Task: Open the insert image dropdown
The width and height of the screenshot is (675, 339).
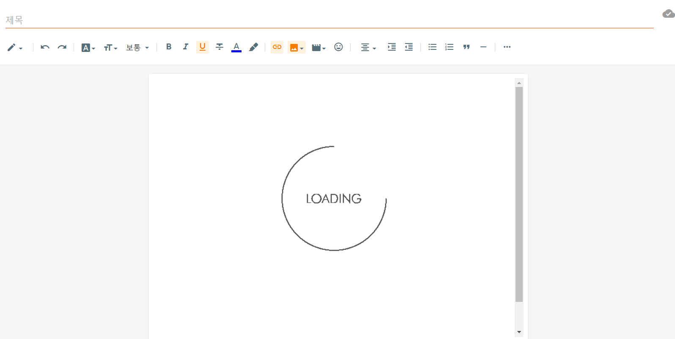Action: 296,48
